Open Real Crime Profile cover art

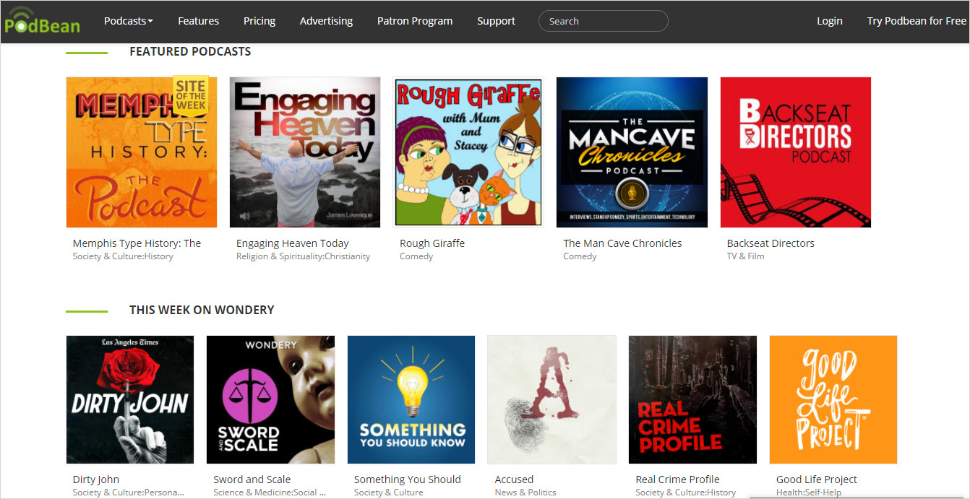[692, 399]
